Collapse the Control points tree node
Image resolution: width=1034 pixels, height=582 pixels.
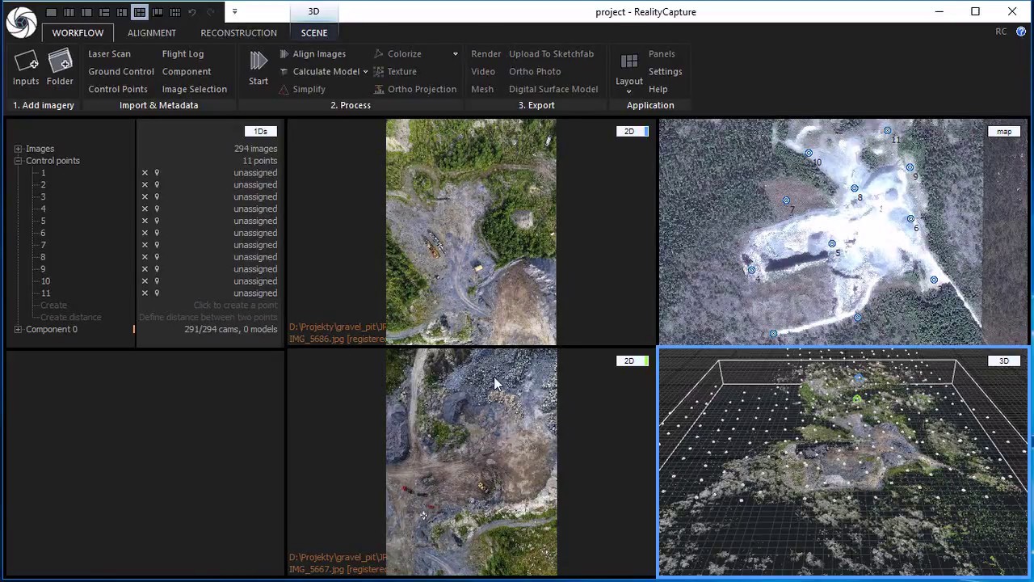[x=18, y=161]
